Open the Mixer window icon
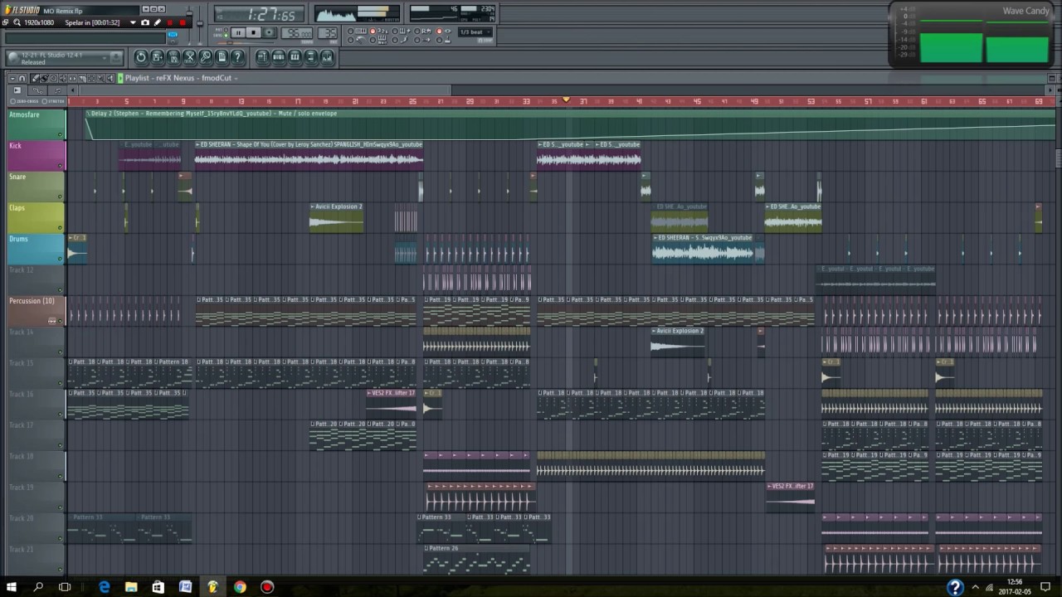Viewport: 1062px width, 597px height. point(327,57)
